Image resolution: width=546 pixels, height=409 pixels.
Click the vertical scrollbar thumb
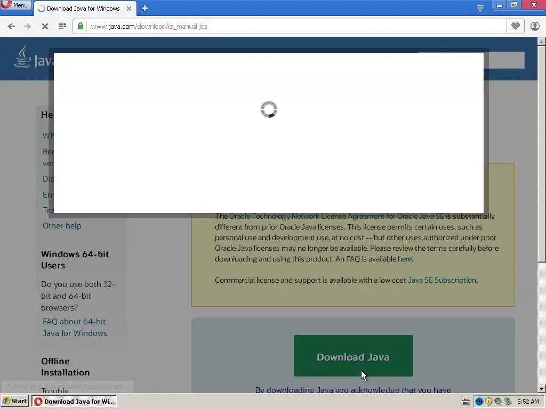[542, 154]
